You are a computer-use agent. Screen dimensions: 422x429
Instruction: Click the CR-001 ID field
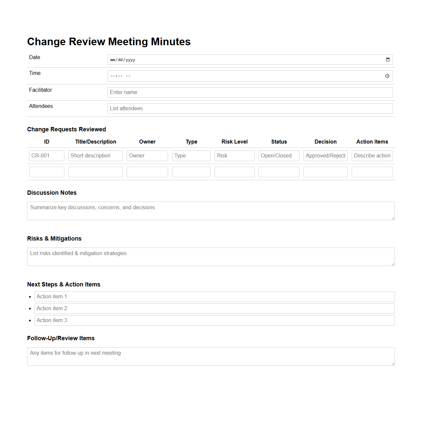coord(46,155)
